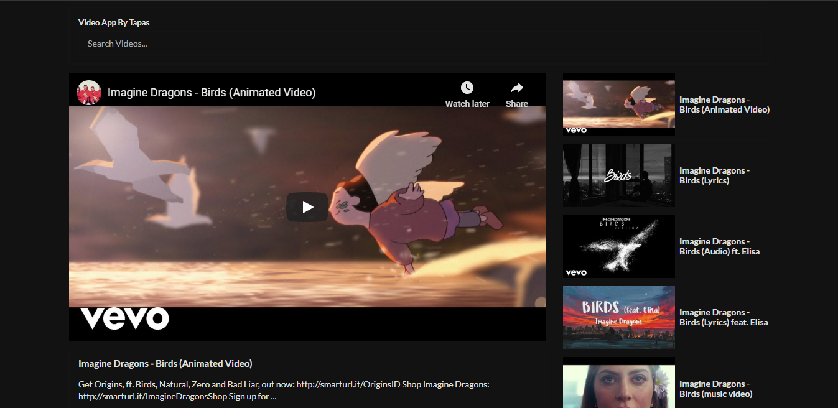The width and height of the screenshot is (838, 408).
Task: Click the sidebar title Birds (music video)
Action: (715, 389)
